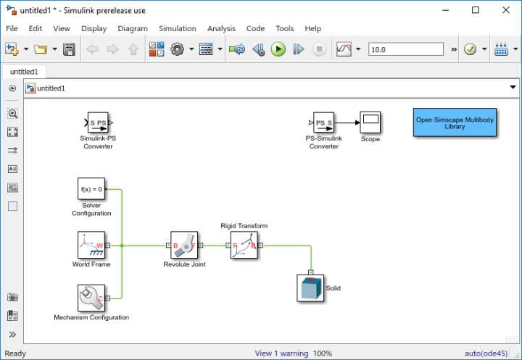Click the Model Configuration gear icon

pos(177,49)
